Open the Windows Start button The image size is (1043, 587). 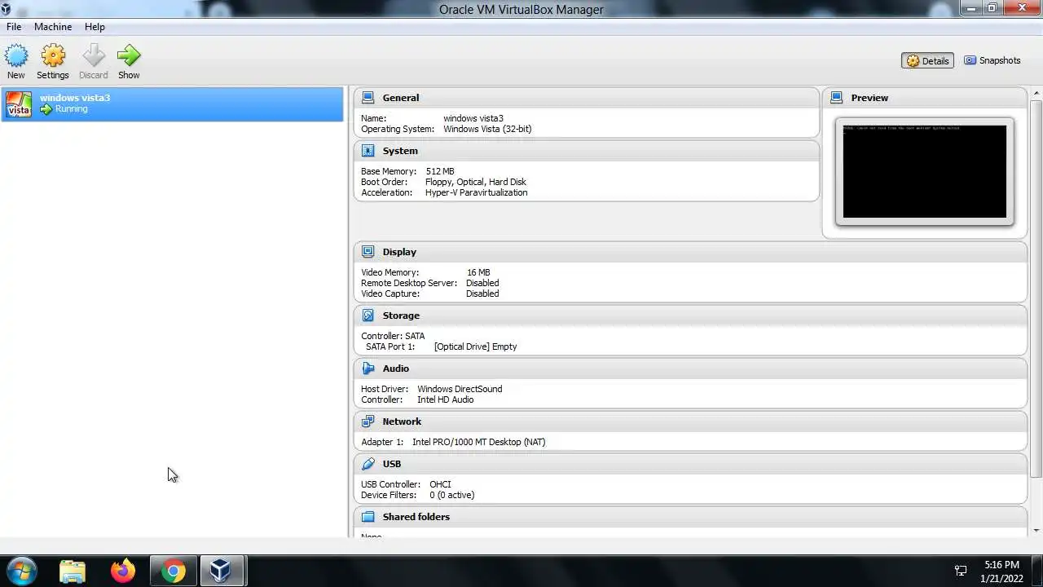point(20,571)
